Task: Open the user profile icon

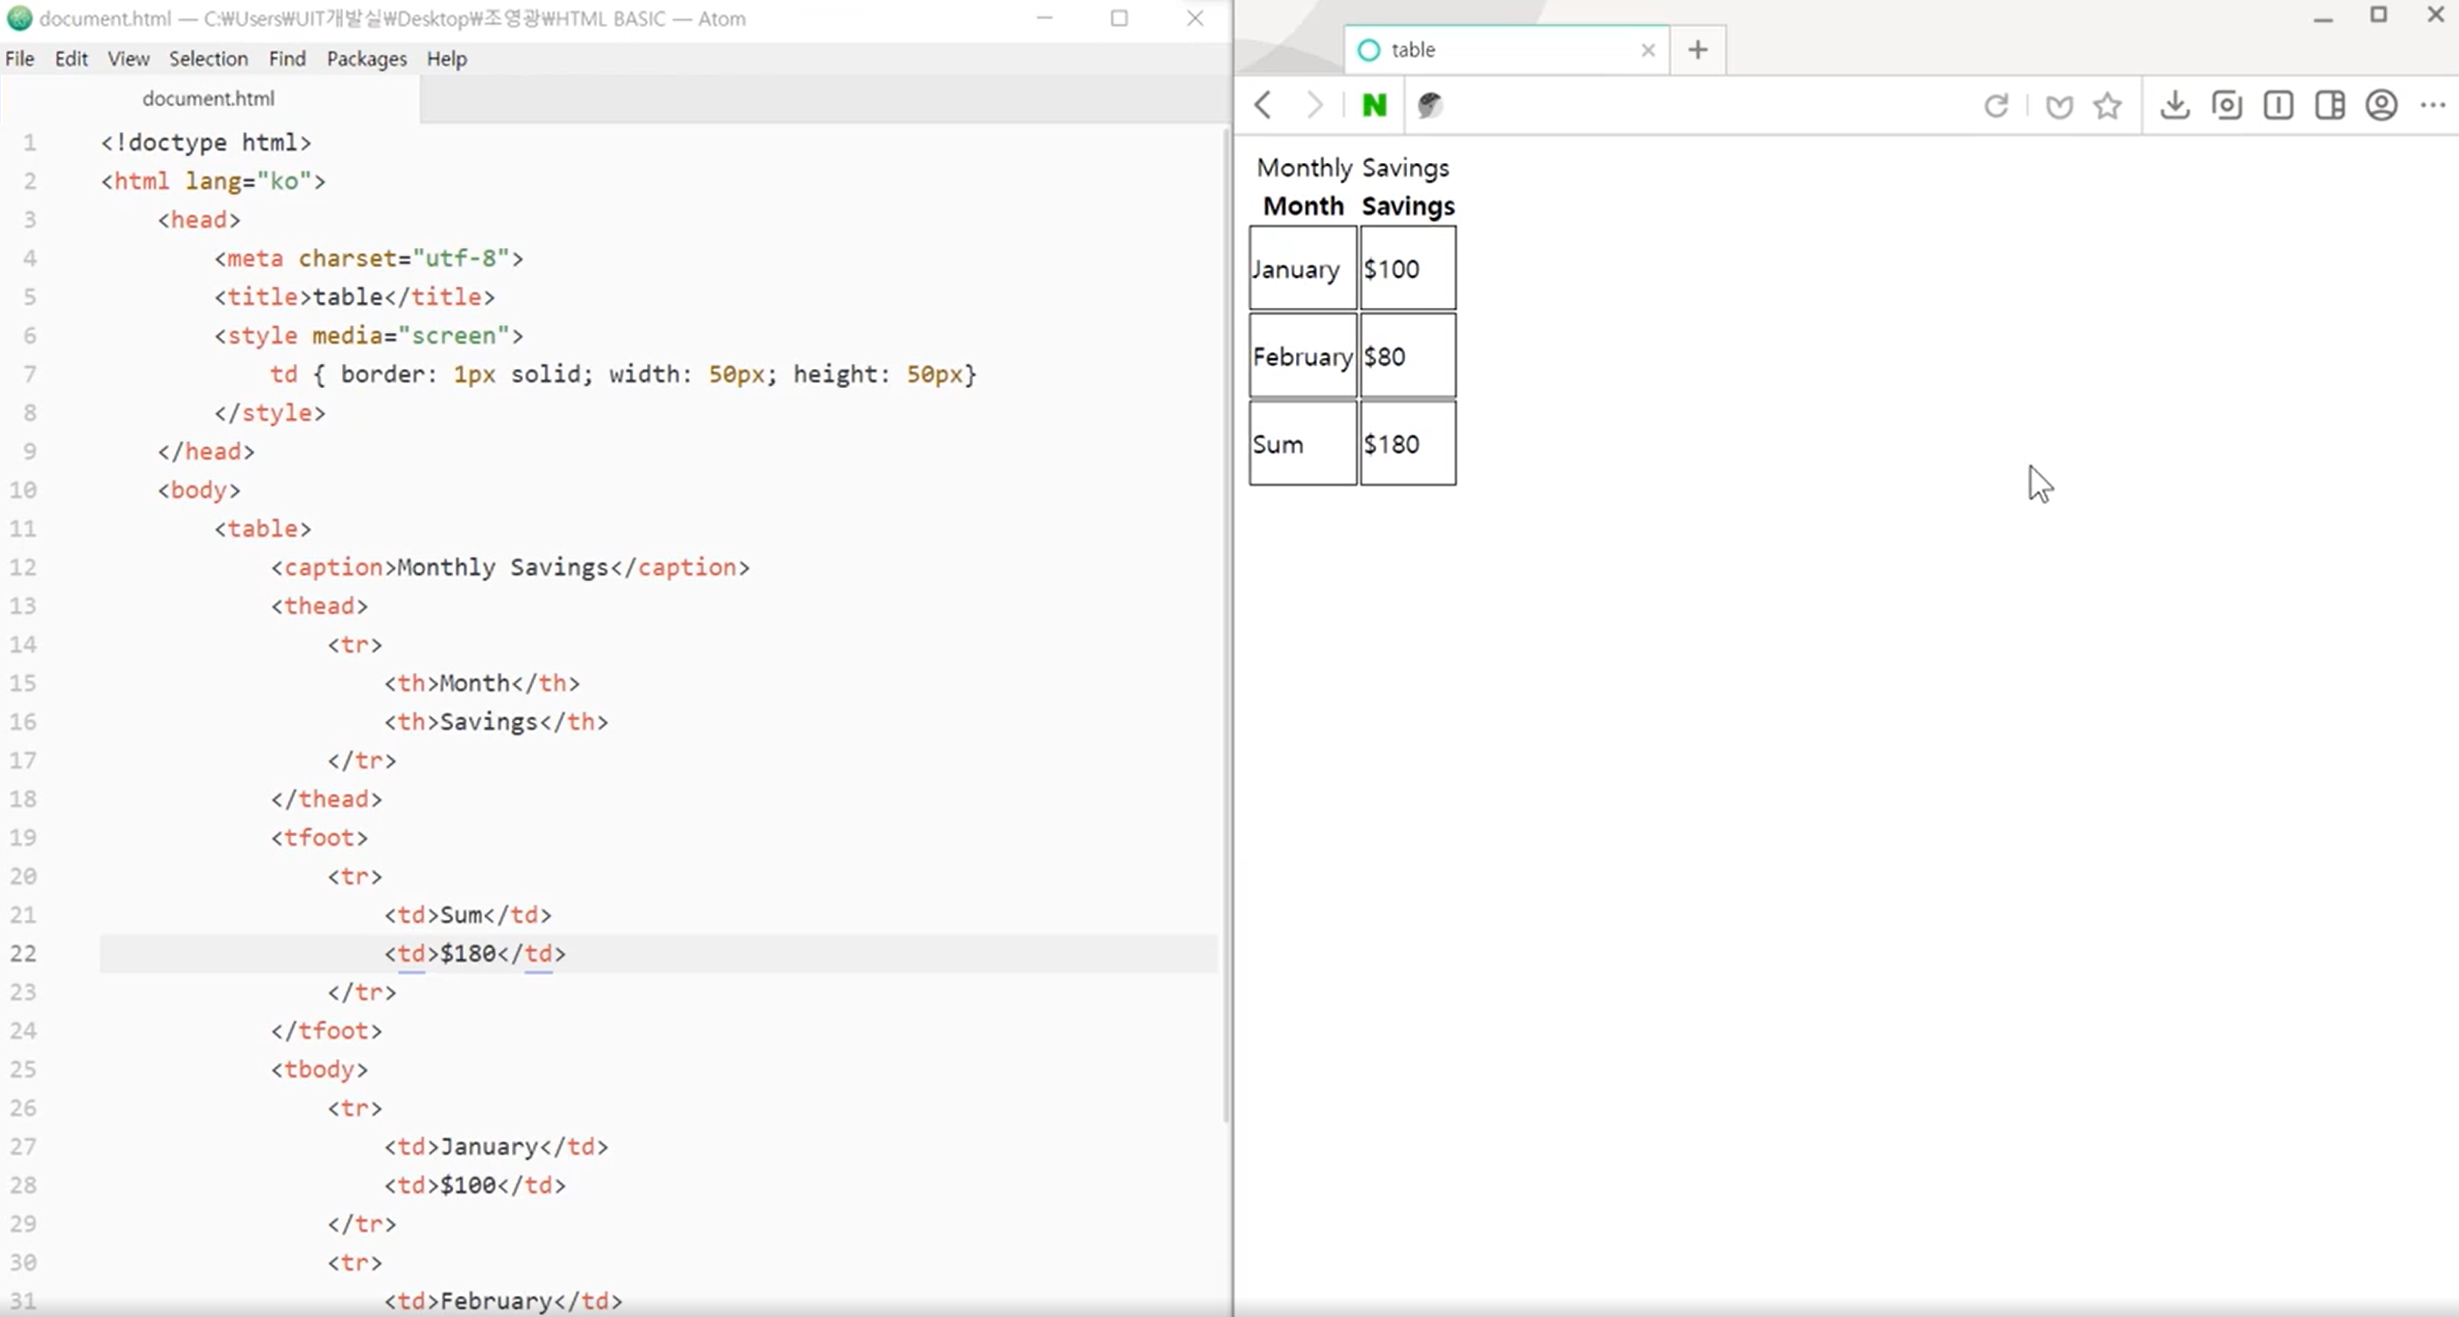Action: (x=2380, y=105)
